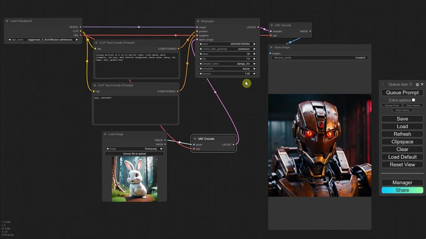The width and height of the screenshot is (426, 239).
Task: Clear the workflow with Clear button
Action: pos(402,149)
